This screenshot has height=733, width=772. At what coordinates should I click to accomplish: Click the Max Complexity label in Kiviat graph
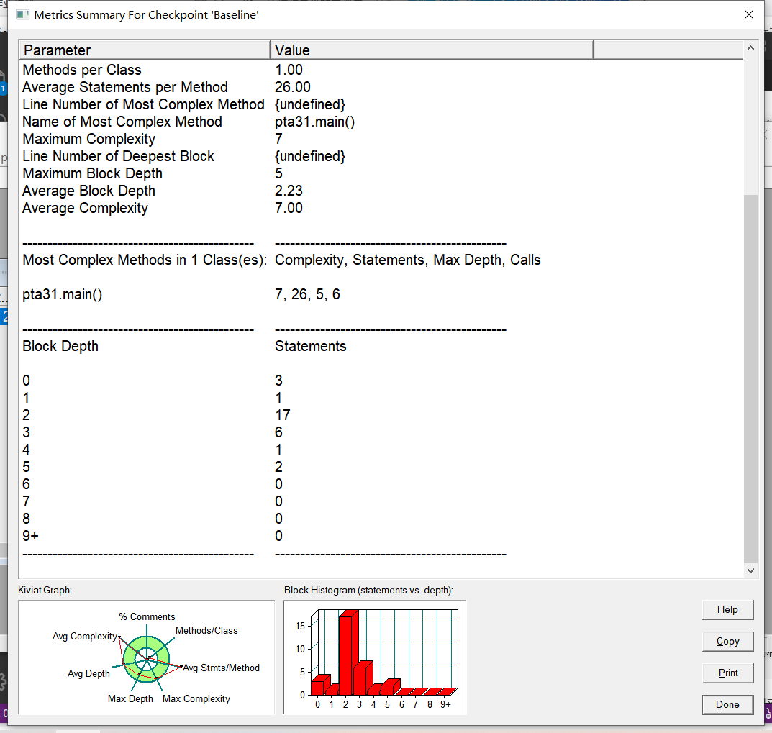click(x=196, y=698)
